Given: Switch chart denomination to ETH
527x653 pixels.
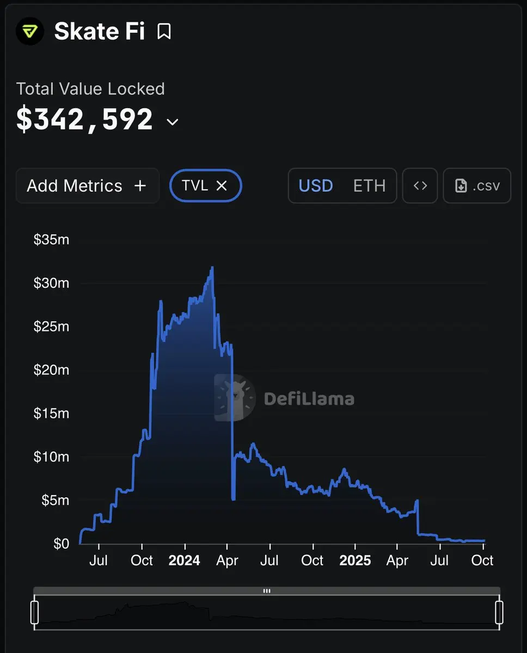Looking at the screenshot, I should coord(369,186).
